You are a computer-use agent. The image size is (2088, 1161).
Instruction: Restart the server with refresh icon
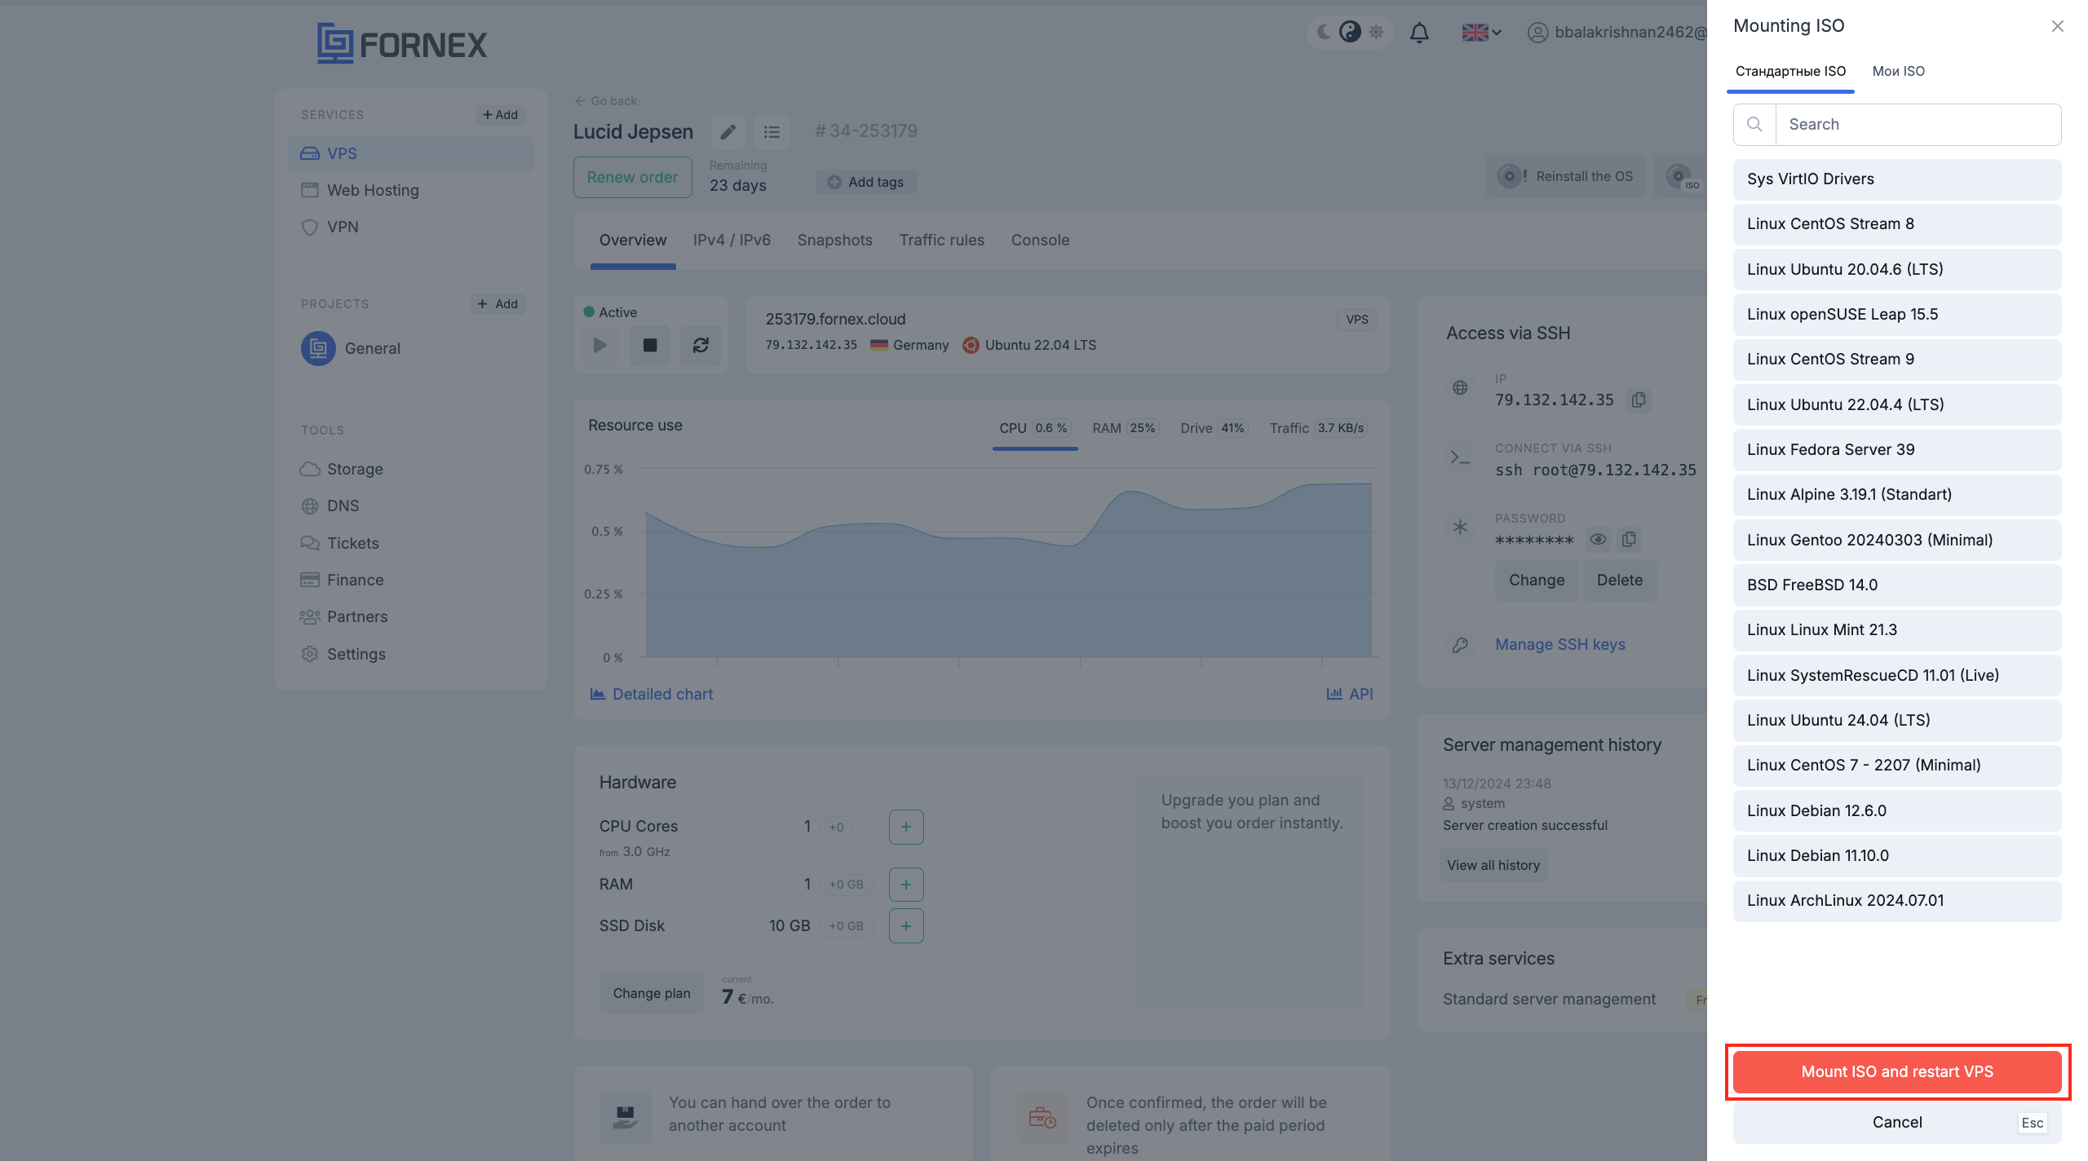(701, 346)
